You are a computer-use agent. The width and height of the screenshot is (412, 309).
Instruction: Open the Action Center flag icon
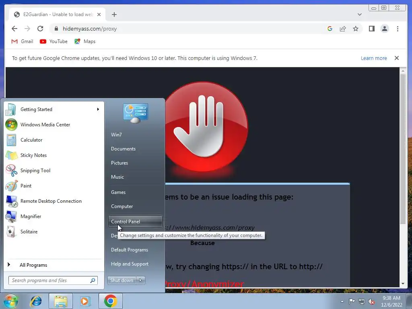tap(352, 301)
